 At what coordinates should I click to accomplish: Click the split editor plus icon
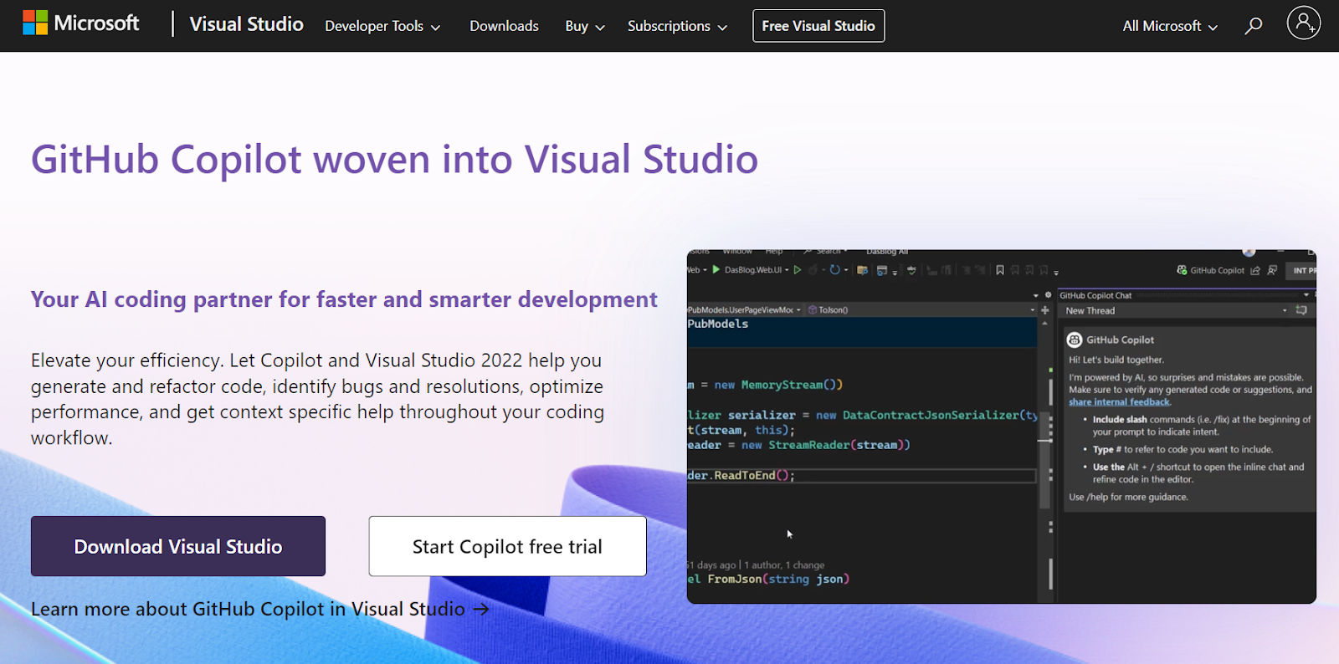1045,310
